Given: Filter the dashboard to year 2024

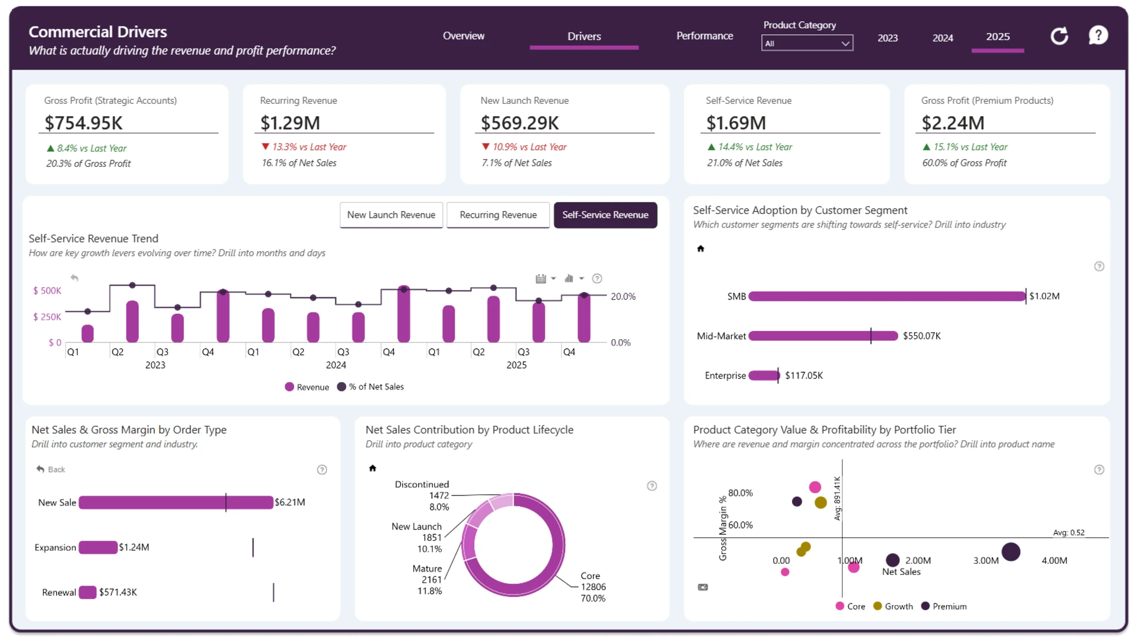Looking at the screenshot, I should [943, 38].
